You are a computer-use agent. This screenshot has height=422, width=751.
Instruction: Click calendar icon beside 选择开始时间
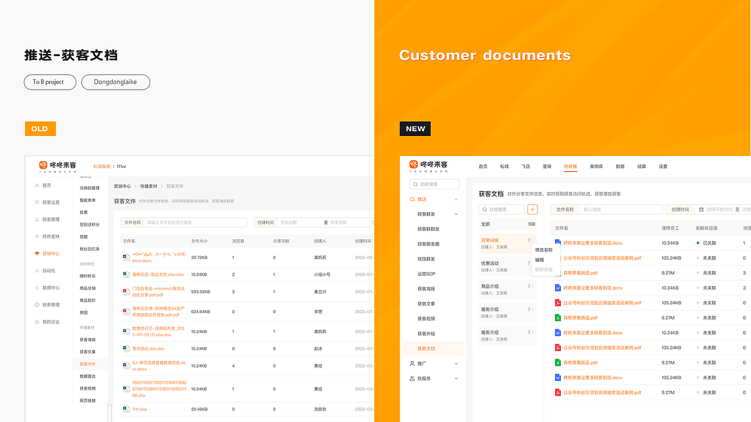pos(701,209)
